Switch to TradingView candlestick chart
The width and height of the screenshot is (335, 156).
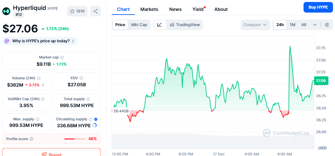[185, 25]
